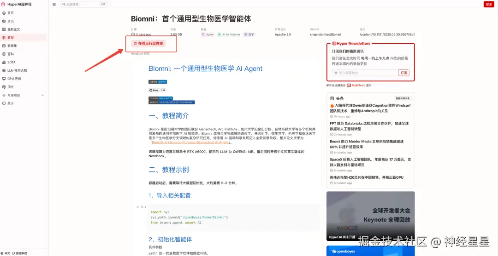Change theme via 跟随系统
Viewport: 498px width, 256px height.
coord(19,253)
